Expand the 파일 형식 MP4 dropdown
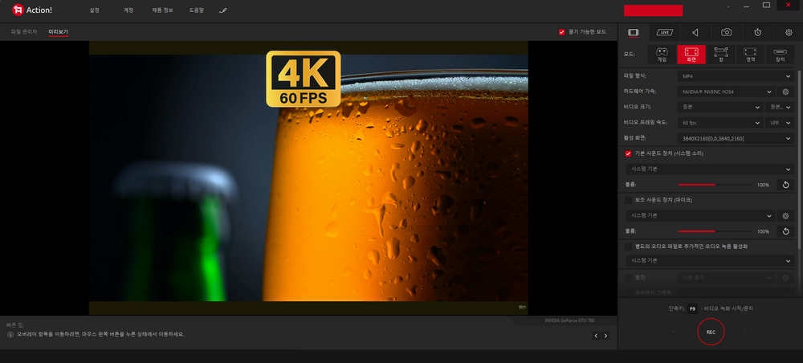The image size is (803, 363). pyautogui.click(x=735, y=76)
